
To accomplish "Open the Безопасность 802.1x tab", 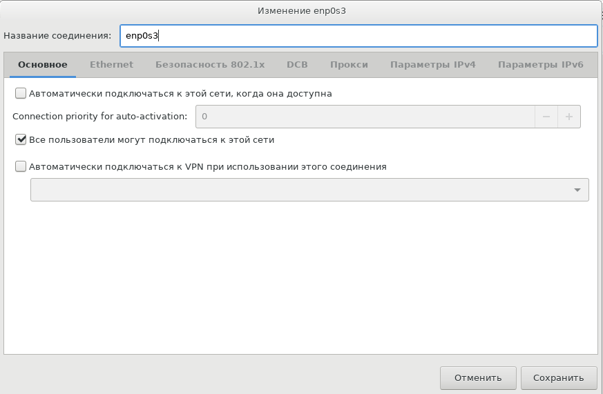I will 210,65.
